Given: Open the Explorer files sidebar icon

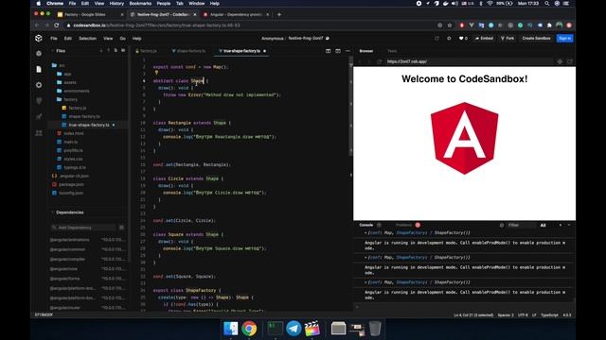Looking at the screenshot, I should [x=39, y=69].
